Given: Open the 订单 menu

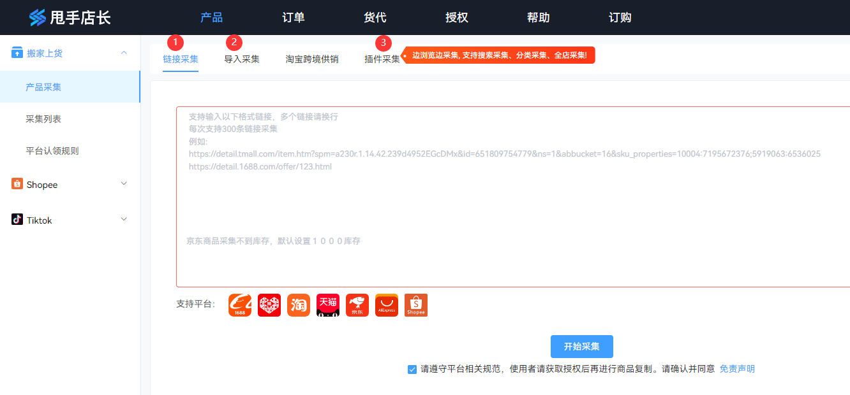Looking at the screenshot, I should click(293, 17).
